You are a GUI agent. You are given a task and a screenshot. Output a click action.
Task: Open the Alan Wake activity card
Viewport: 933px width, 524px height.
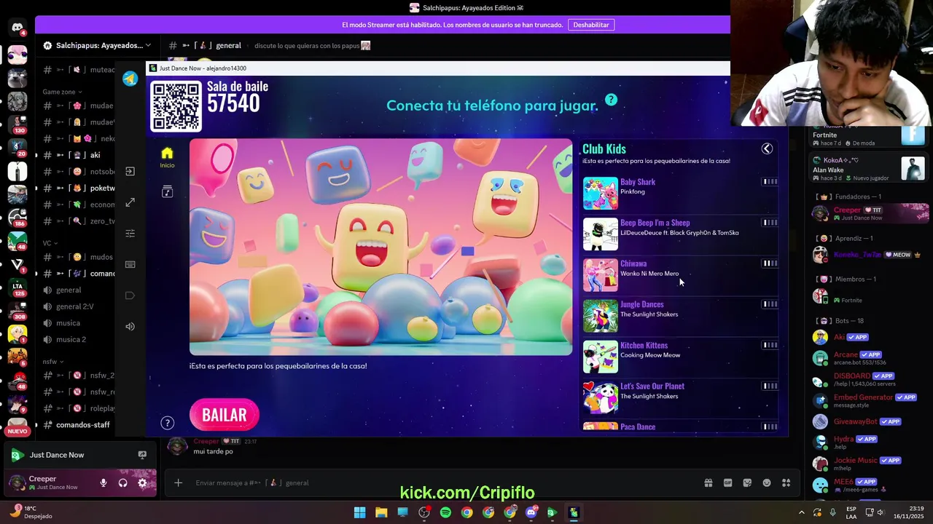pyautogui.click(x=870, y=169)
